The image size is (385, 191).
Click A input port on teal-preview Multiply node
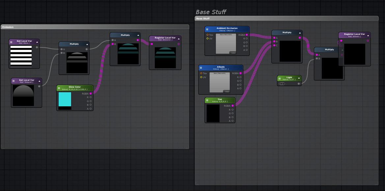tap(113, 40)
